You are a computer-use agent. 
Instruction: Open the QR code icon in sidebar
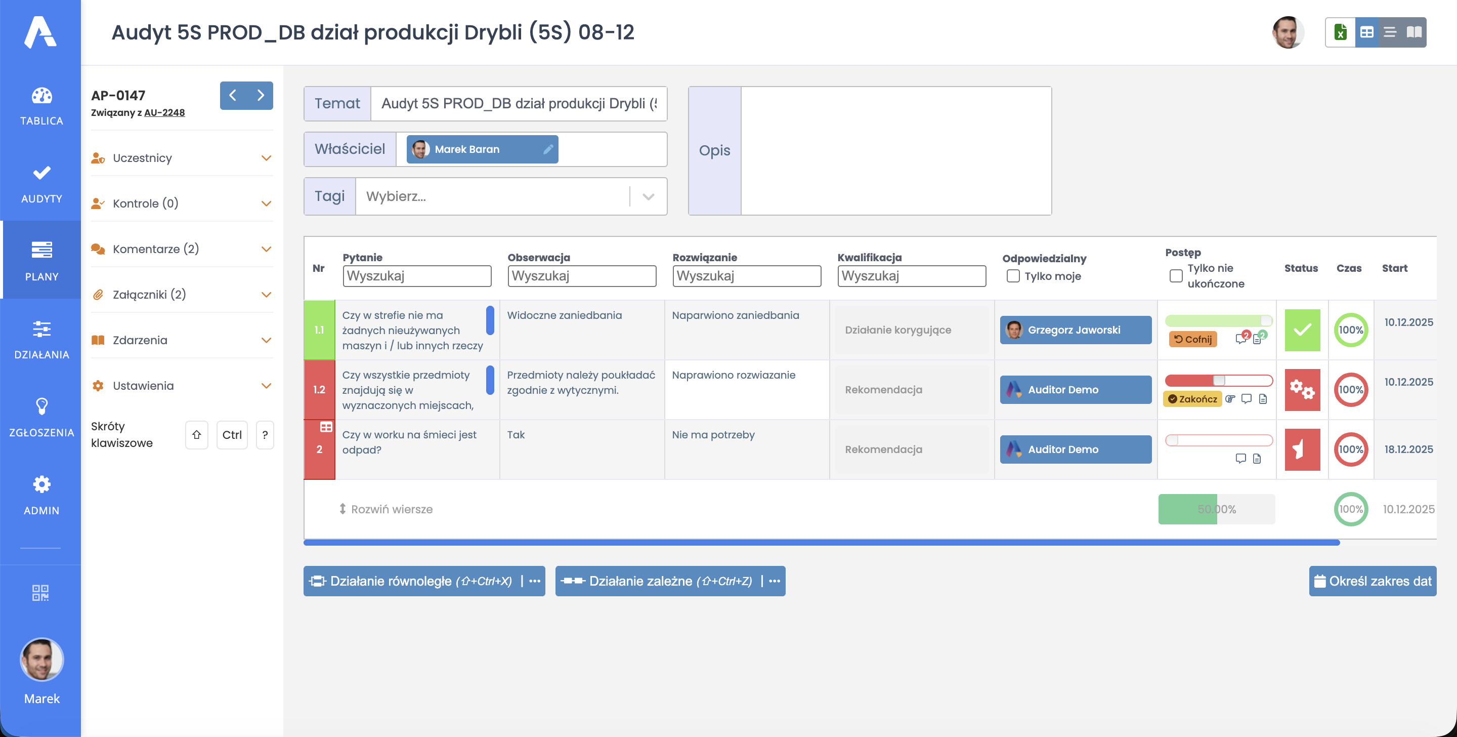(40, 593)
